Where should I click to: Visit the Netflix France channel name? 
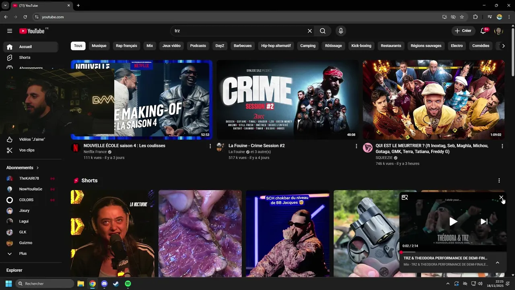(95, 152)
